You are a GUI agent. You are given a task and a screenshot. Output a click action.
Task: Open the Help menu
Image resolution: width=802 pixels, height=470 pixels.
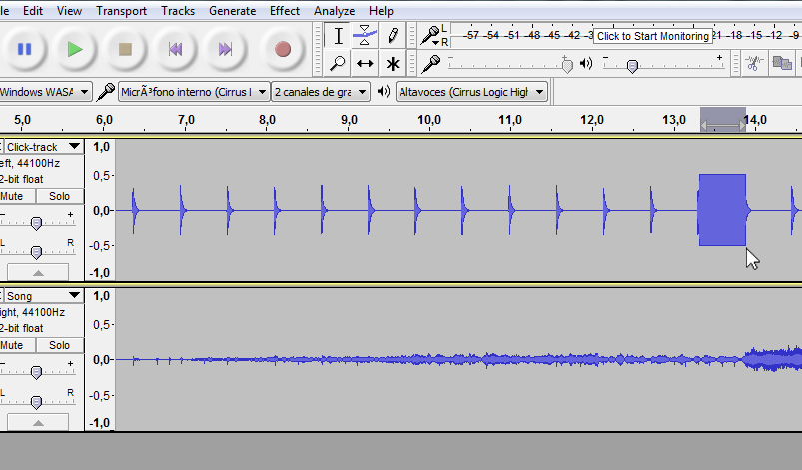coord(381,11)
